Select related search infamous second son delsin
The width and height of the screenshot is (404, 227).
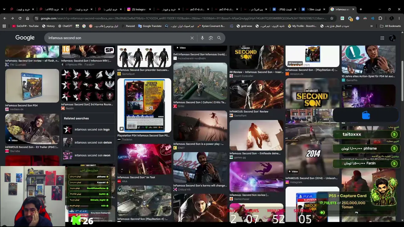click(88, 143)
